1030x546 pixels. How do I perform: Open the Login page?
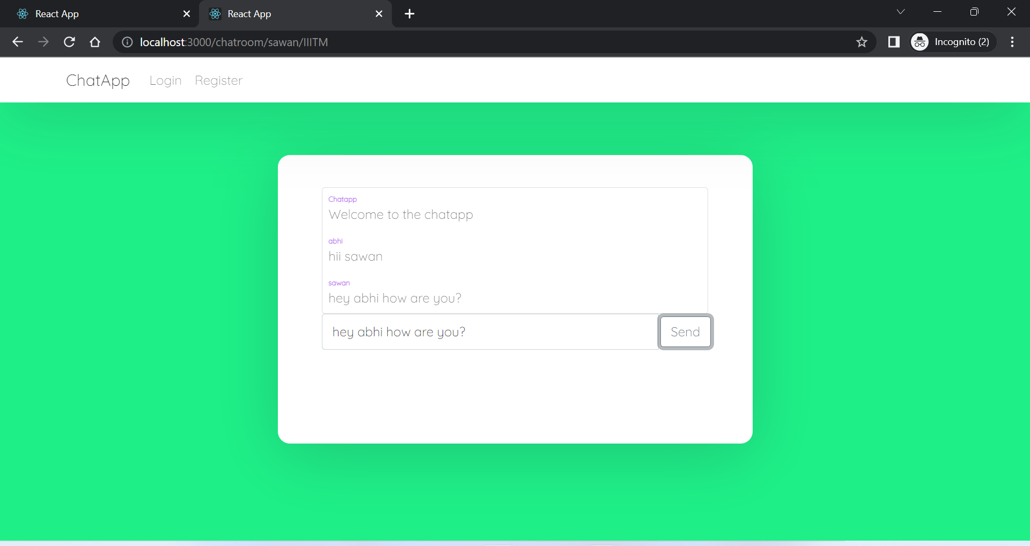(165, 80)
